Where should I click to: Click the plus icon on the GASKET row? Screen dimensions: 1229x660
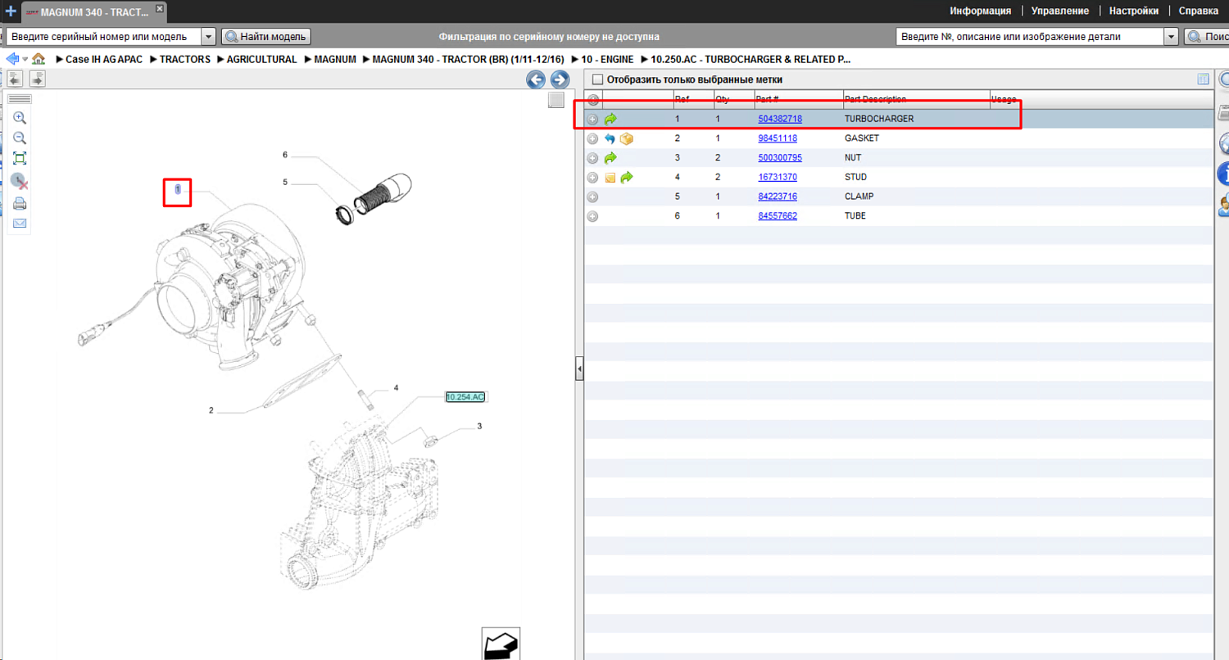592,138
